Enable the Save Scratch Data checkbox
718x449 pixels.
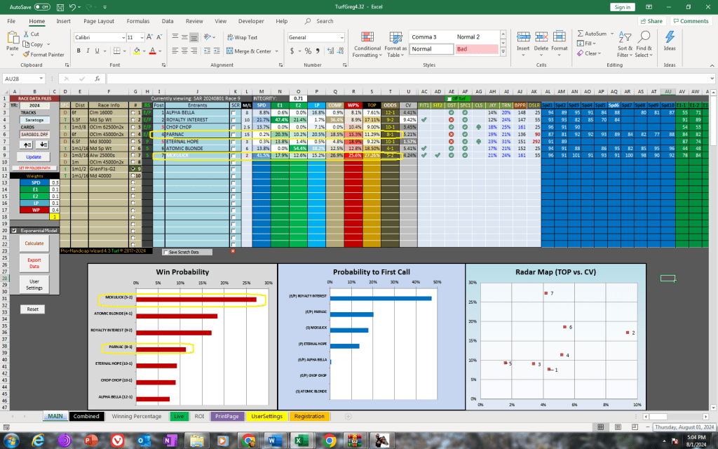click(165, 251)
